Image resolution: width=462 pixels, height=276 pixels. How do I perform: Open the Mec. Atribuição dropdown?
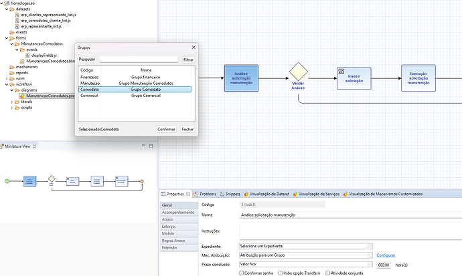304,255
